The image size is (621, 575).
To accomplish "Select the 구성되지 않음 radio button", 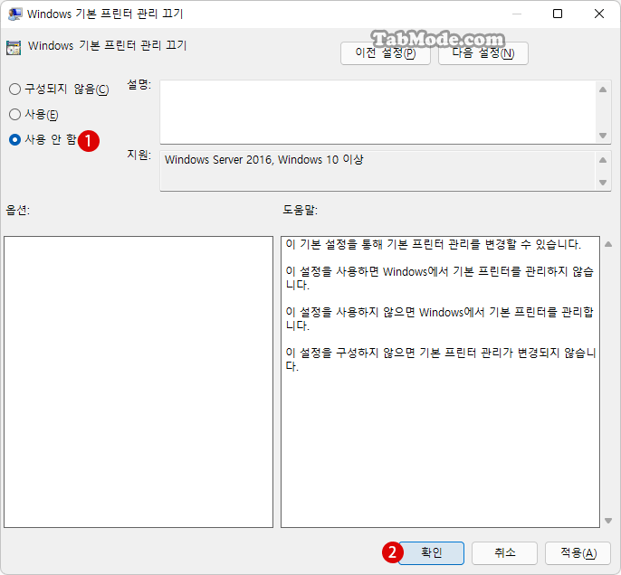I will [x=15, y=89].
